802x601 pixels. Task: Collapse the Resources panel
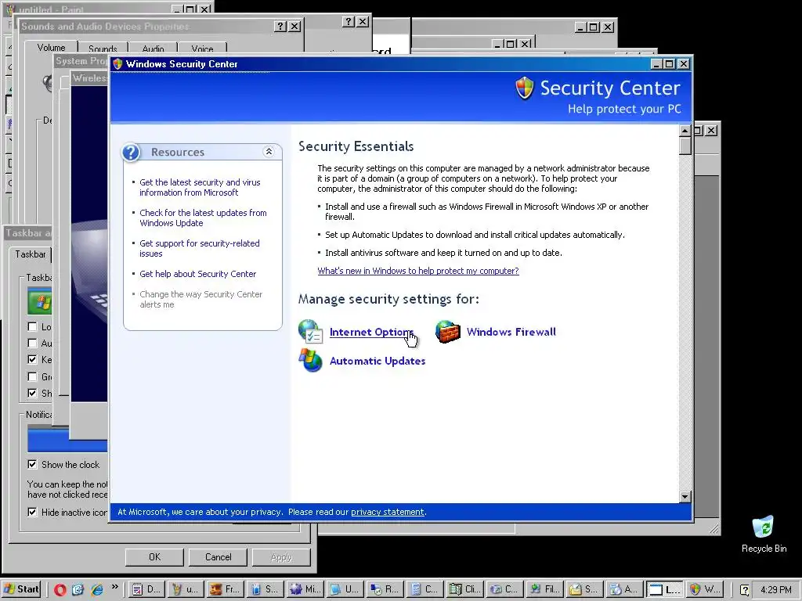[269, 151]
